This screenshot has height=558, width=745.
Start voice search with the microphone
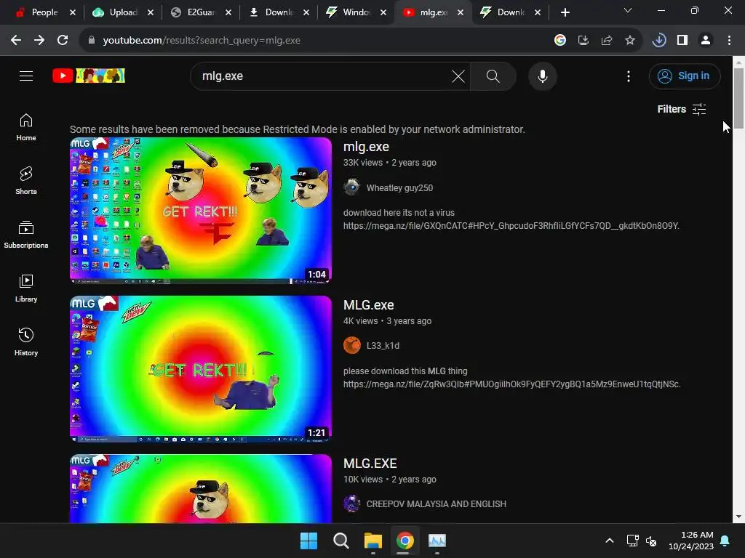[542, 76]
